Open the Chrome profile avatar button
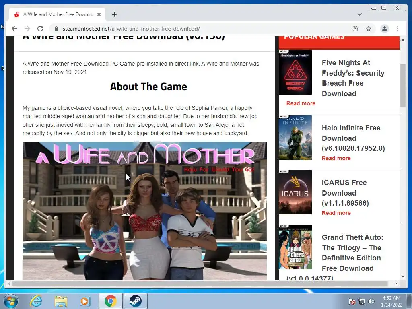This screenshot has height=309, width=412. [x=385, y=29]
